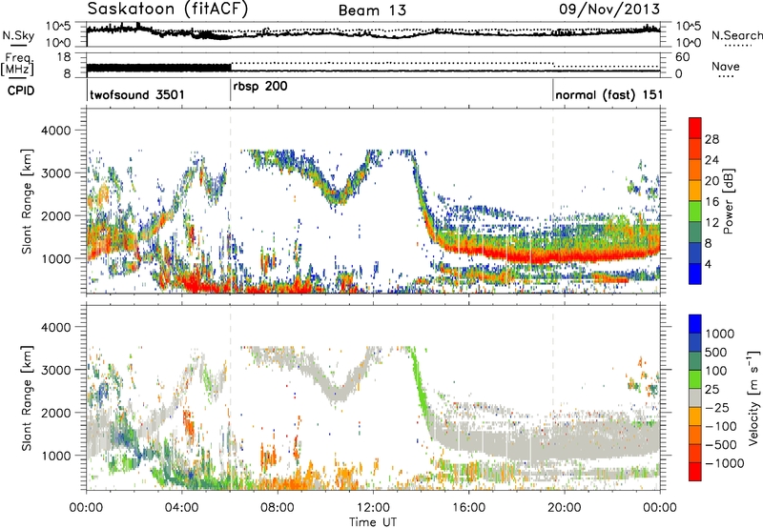763x528 pixels.
Task: Select the "-500" value on the Velocity colorbar
Action: (721, 445)
